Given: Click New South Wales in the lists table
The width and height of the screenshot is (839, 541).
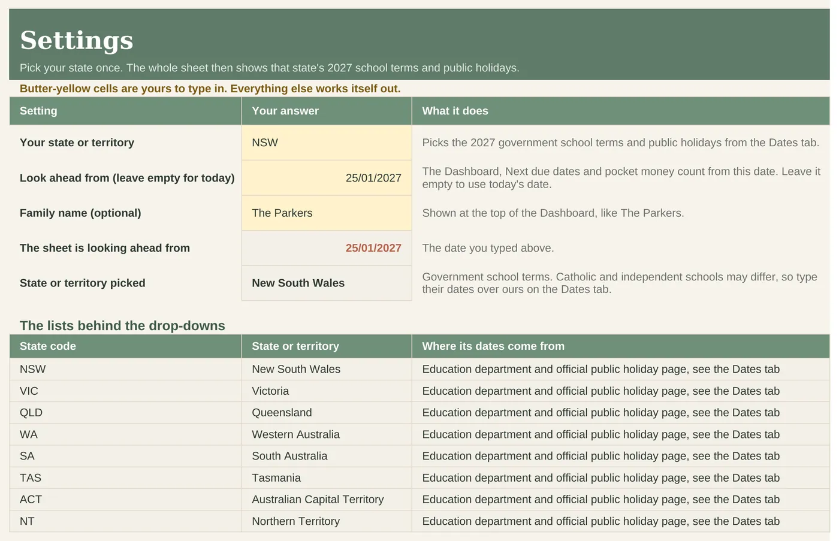Looking at the screenshot, I should [327, 369].
